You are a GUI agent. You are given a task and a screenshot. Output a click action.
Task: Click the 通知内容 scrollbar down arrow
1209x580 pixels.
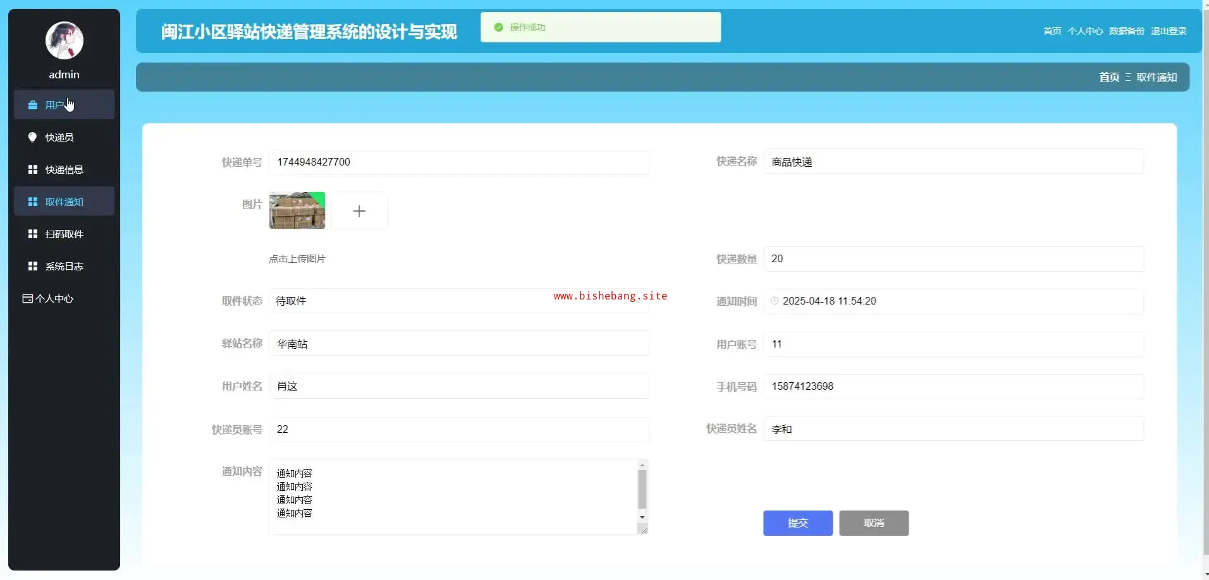pos(642,517)
